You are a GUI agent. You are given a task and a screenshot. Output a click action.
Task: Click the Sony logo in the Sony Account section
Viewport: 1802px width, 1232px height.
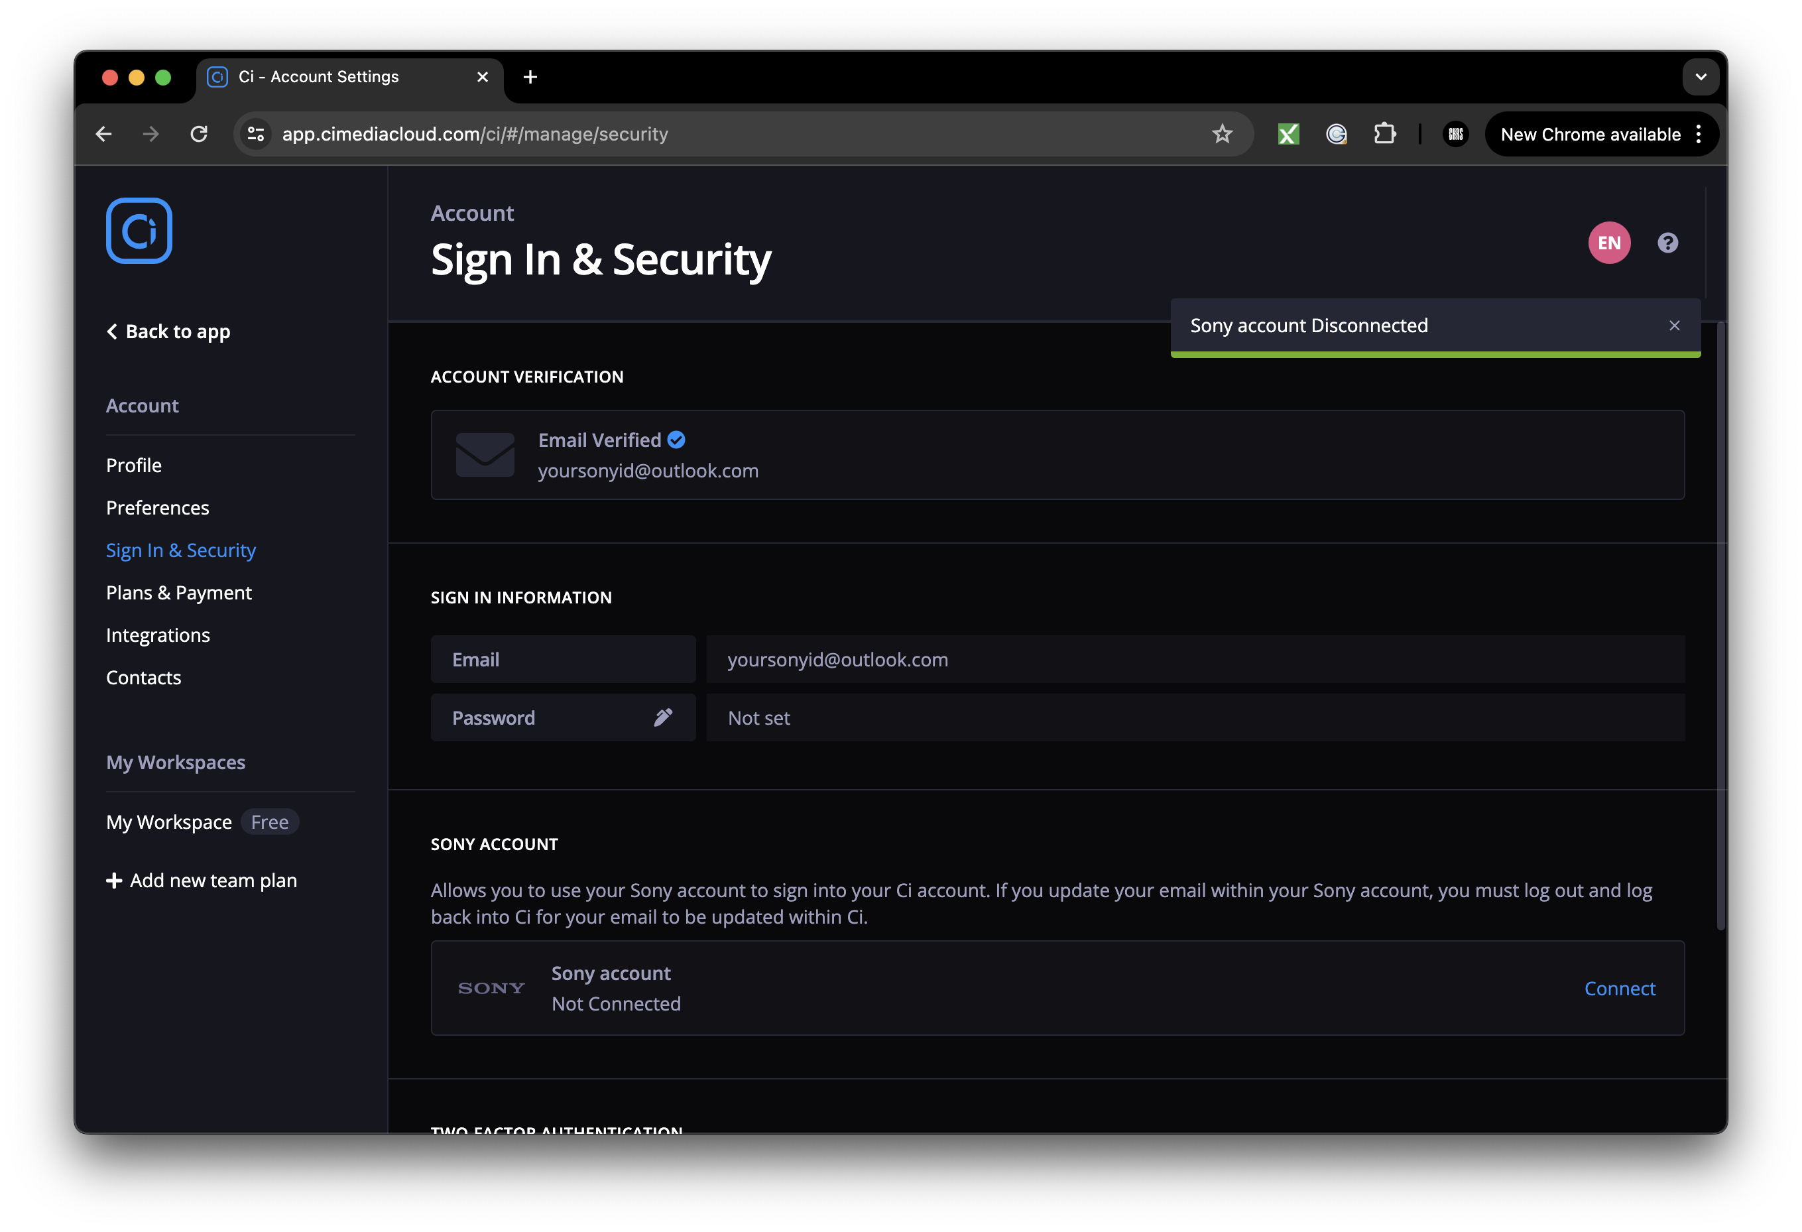[491, 987]
